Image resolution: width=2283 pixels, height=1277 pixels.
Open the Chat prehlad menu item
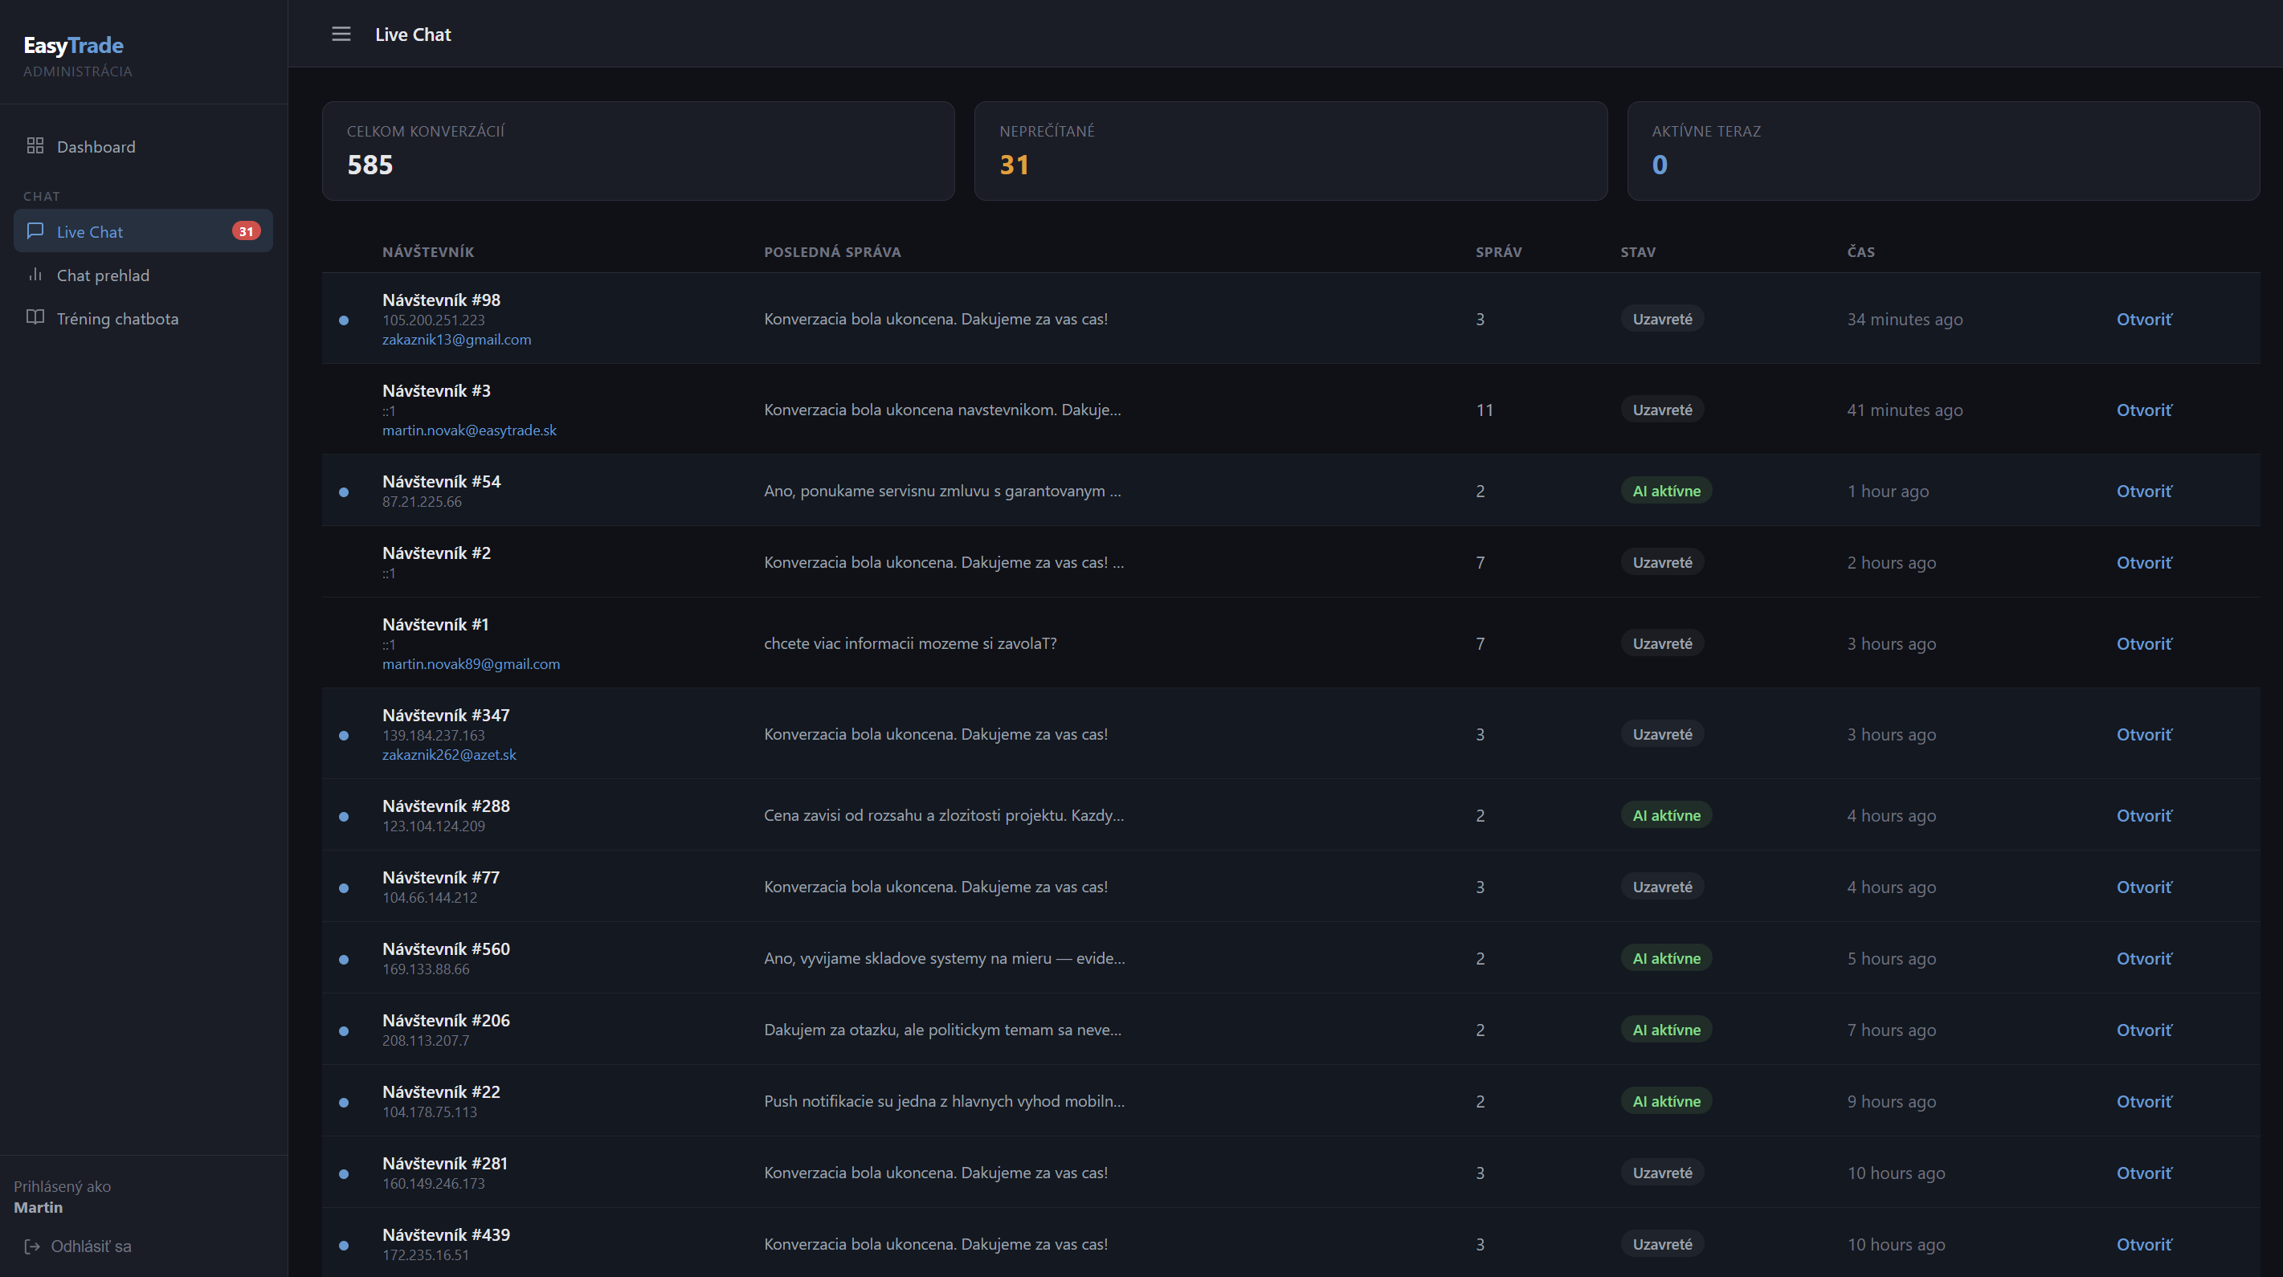[103, 275]
